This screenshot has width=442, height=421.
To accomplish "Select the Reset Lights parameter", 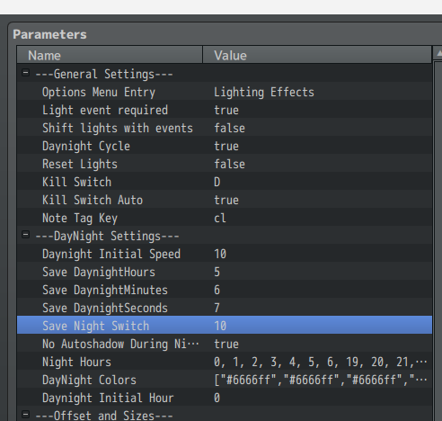I will tap(225, 164).
